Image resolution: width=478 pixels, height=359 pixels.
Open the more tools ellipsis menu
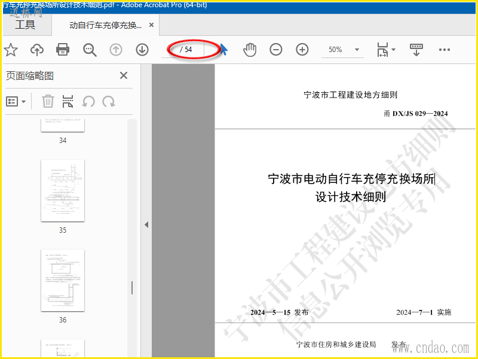coord(444,50)
